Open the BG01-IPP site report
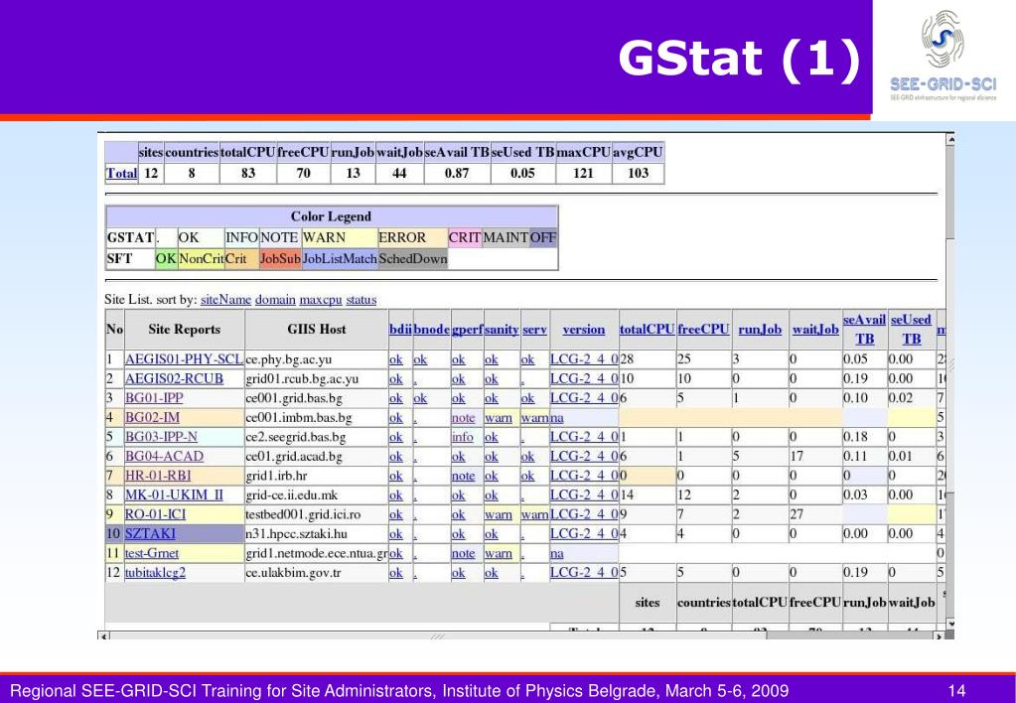 coord(154,398)
